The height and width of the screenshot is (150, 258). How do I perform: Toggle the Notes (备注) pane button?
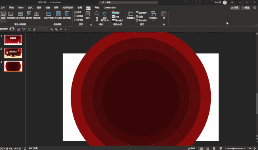click(x=88, y=15)
